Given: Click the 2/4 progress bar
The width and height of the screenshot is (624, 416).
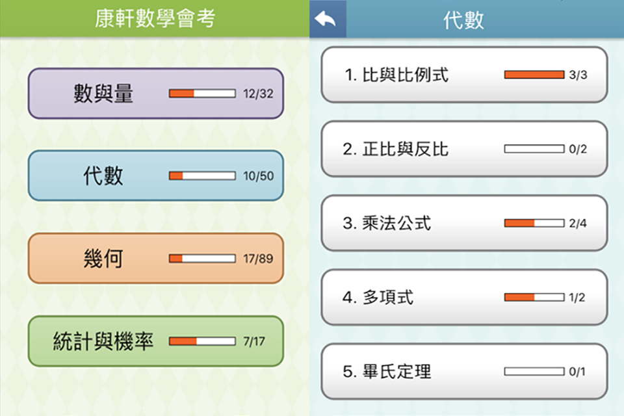Looking at the screenshot, I should [x=534, y=223].
